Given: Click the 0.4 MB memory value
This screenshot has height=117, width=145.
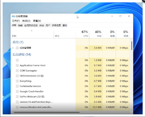Looking at the screenshot, I should 98,91.
